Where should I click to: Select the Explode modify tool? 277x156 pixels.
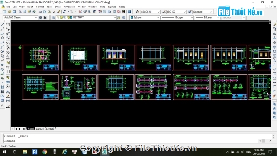274,96
